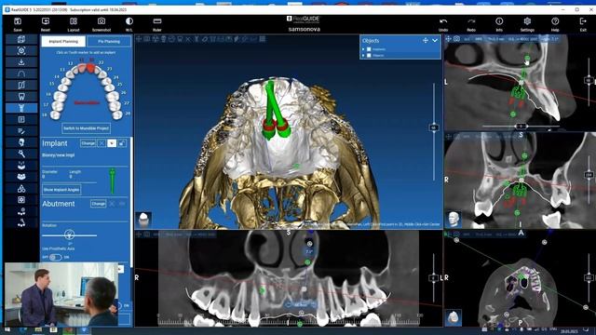This screenshot has height=335, width=596.
Task: Select the focus target sidebar tool
Action: click(21, 51)
